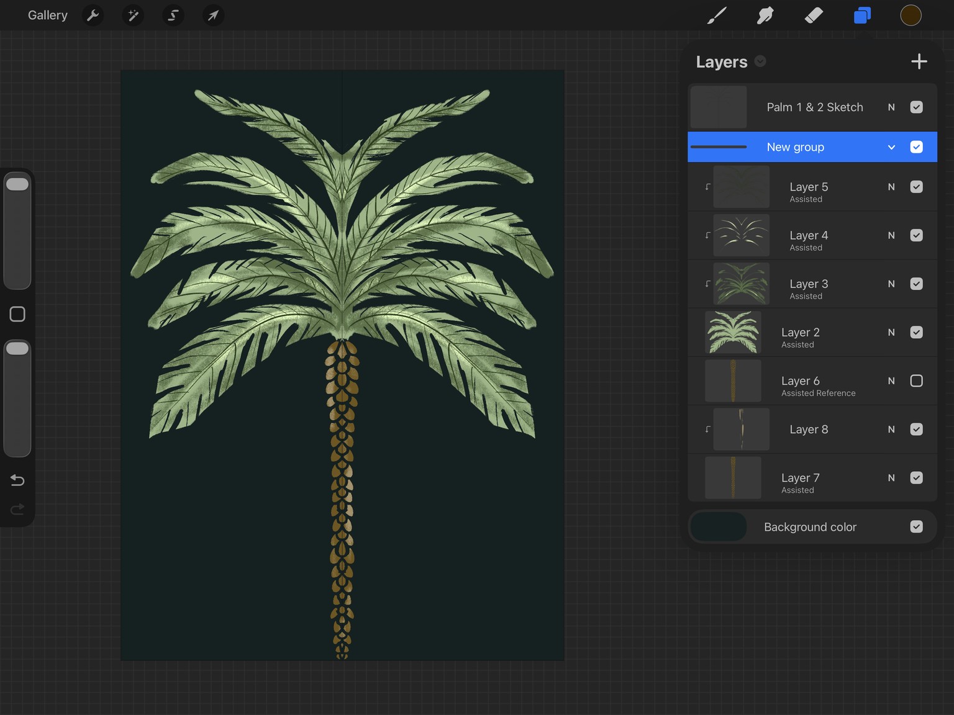
Task: Select Layer 7 trunk thumbnail
Action: coord(733,477)
